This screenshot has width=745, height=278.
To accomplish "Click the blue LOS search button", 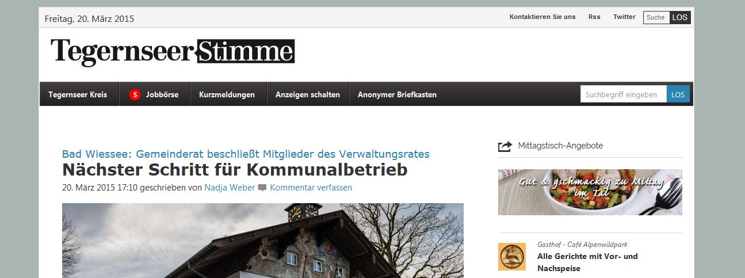I will point(678,94).
